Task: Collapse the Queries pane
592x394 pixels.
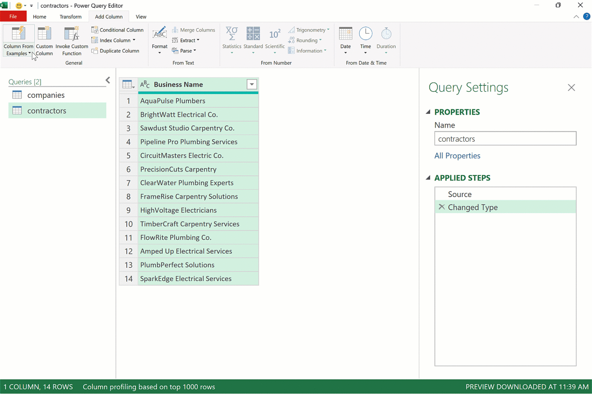Action: click(108, 80)
